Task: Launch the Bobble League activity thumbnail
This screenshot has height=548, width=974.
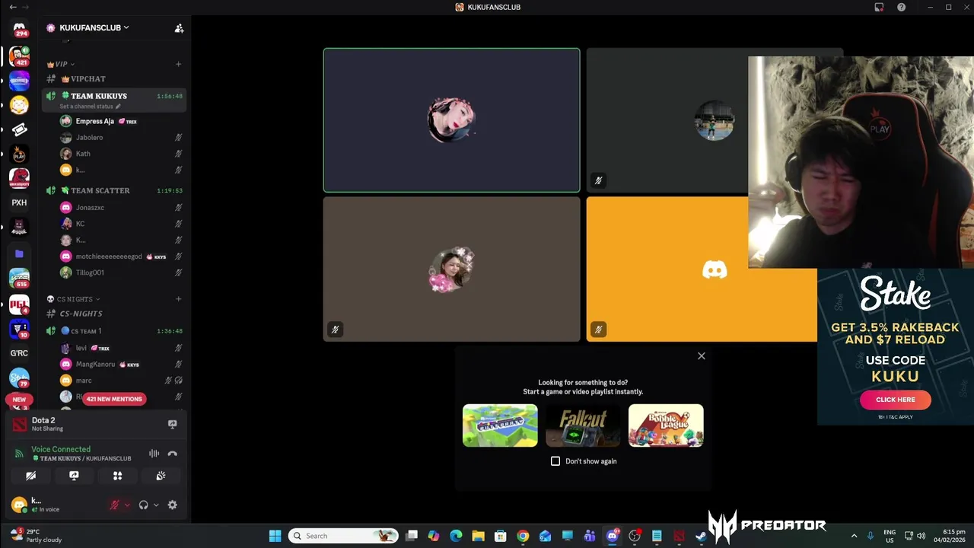Action: point(666,425)
